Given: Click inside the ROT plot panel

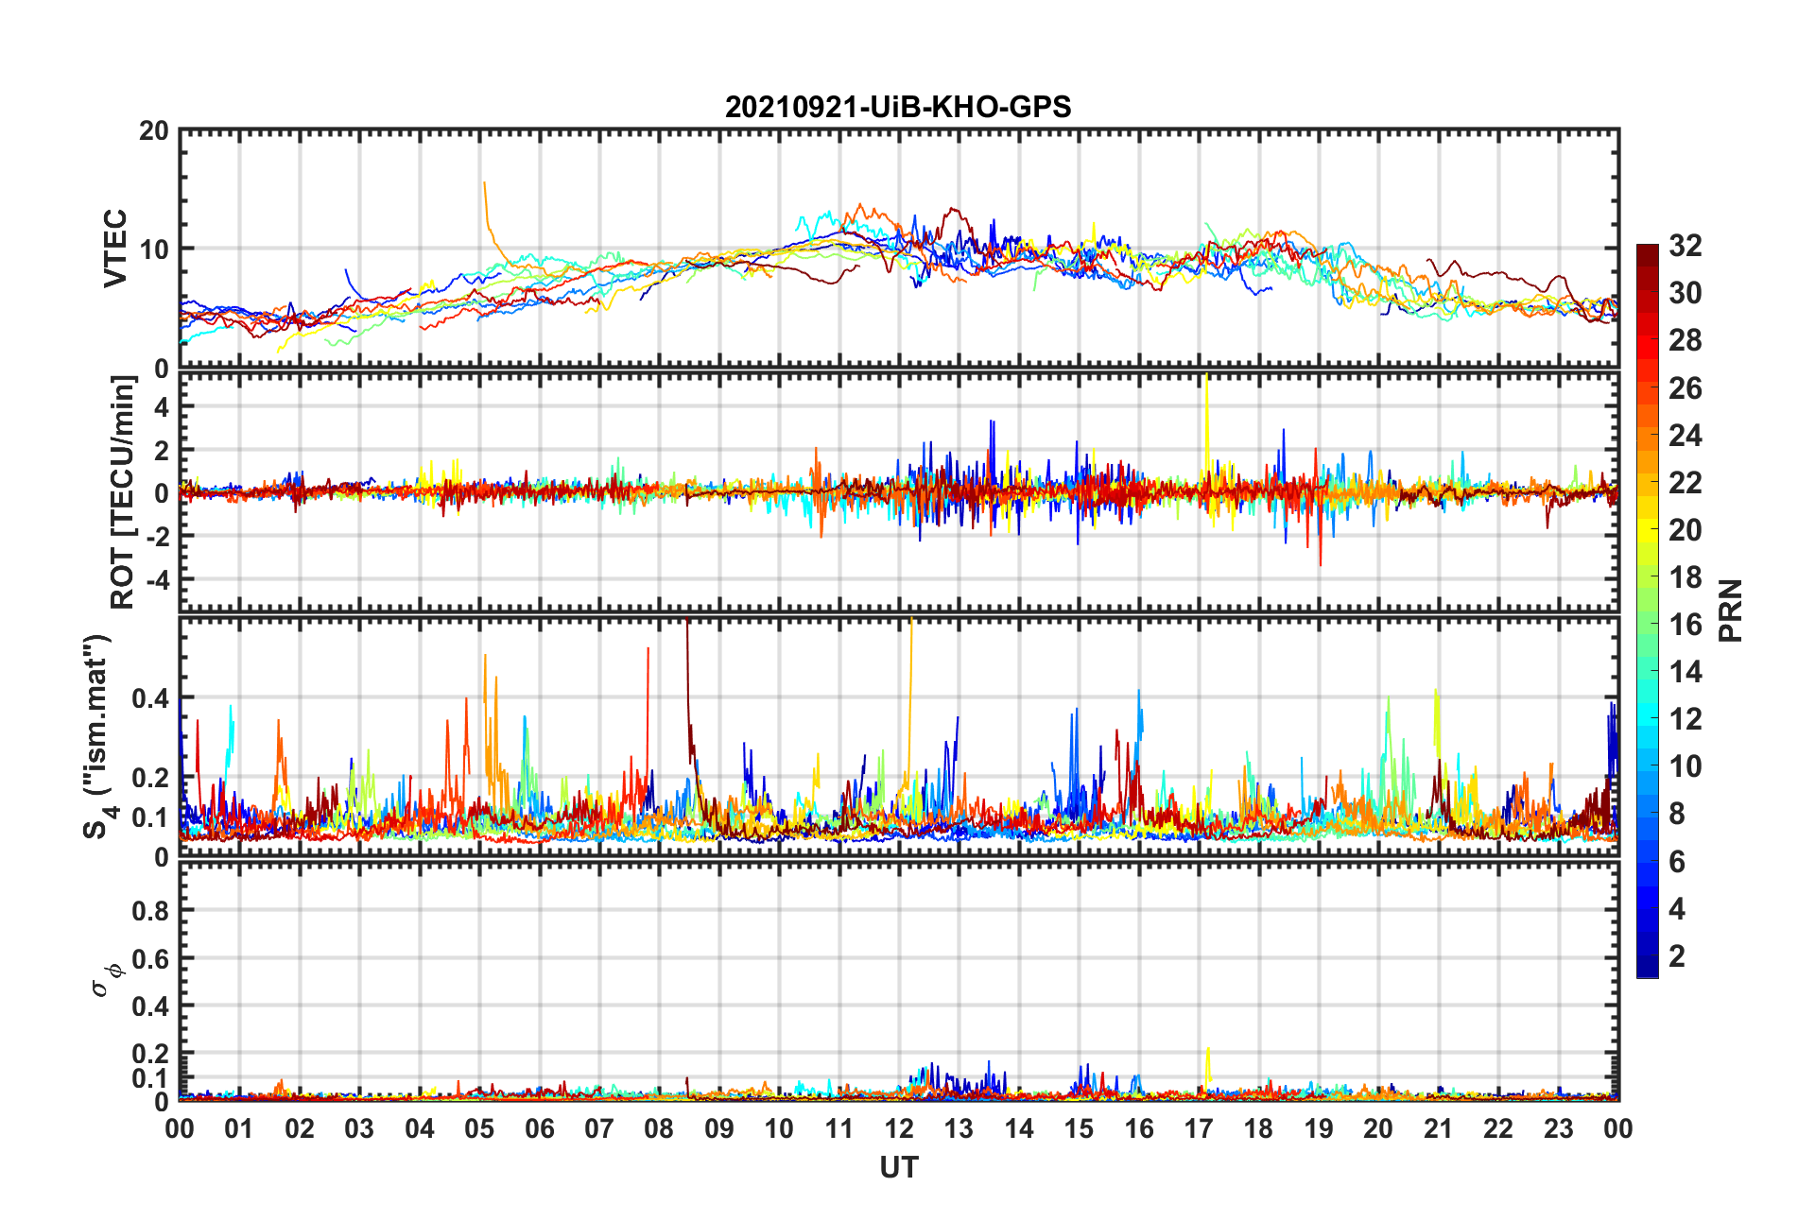Looking at the screenshot, I should coord(898,492).
